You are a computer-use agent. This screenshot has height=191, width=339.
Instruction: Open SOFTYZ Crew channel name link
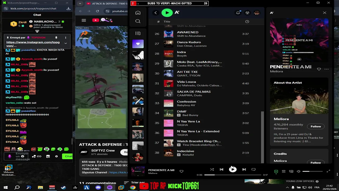(103, 150)
